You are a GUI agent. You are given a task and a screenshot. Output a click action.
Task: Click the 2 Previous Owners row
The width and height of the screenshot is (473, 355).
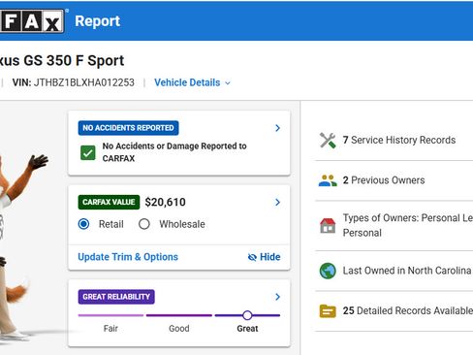(394, 180)
